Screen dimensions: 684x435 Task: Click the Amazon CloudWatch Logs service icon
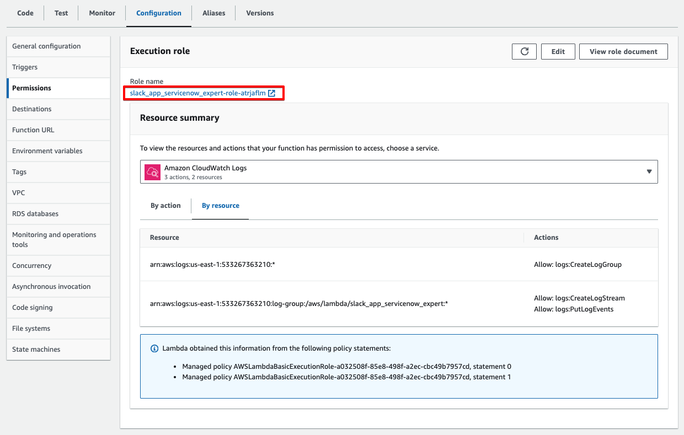(x=152, y=172)
